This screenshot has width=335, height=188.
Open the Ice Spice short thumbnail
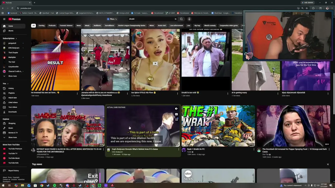[155, 60]
